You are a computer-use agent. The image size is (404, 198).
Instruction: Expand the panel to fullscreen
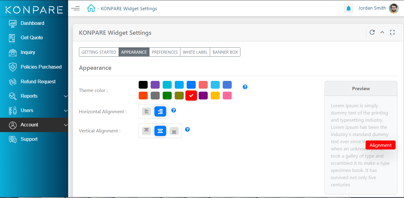tap(392, 32)
